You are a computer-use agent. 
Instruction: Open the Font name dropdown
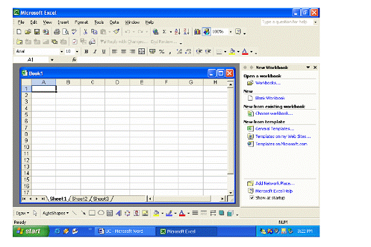pos(62,52)
